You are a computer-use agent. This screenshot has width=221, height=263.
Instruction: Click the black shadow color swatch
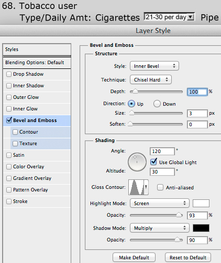coord(201,228)
